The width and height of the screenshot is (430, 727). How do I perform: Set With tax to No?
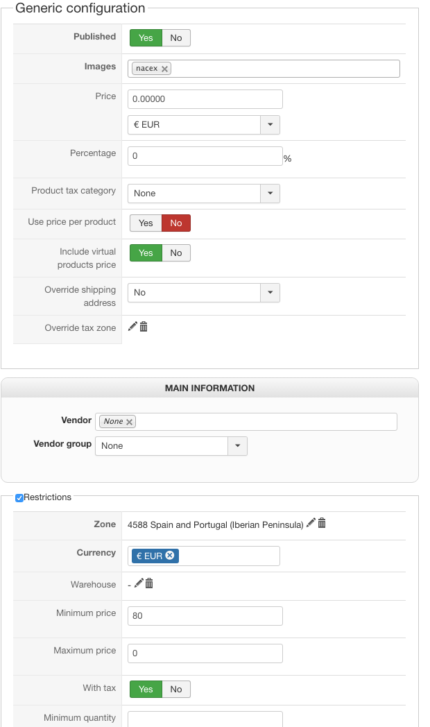point(176,689)
